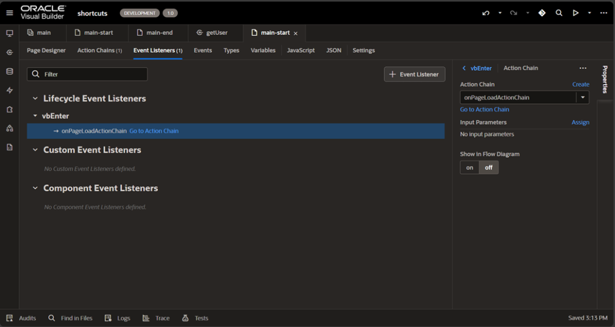Image resolution: width=615 pixels, height=327 pixels.
Task: Turn Show in Flow Diagram on
Action: point(470,167)
